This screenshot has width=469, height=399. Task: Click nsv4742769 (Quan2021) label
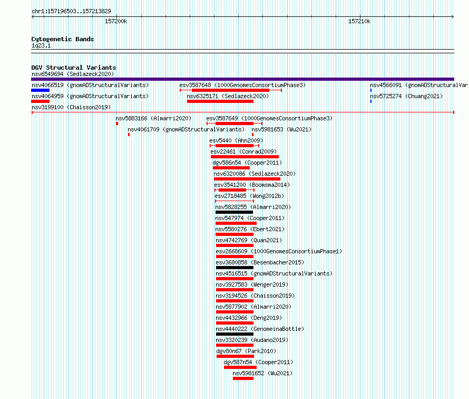pos(249,240)
